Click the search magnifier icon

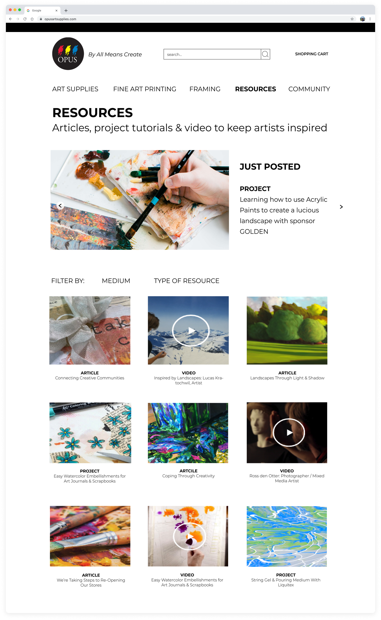coord(265,54)
